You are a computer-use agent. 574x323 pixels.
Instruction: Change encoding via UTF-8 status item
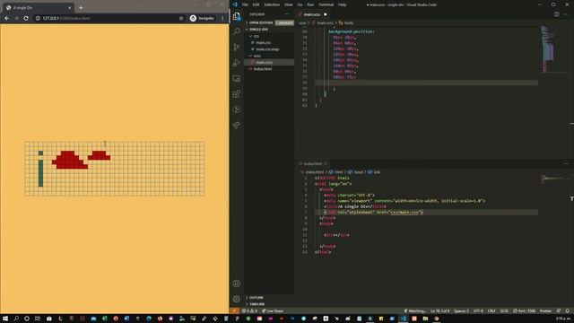pos(478,311)
